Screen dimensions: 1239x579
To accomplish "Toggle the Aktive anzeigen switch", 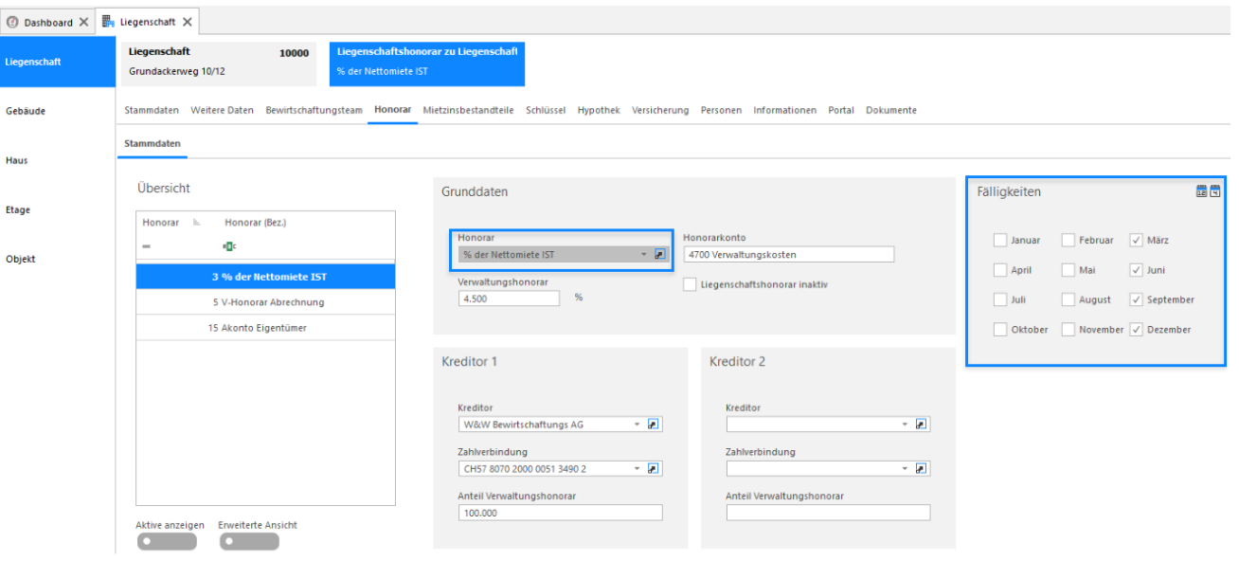I will click(x=167, y=541).
